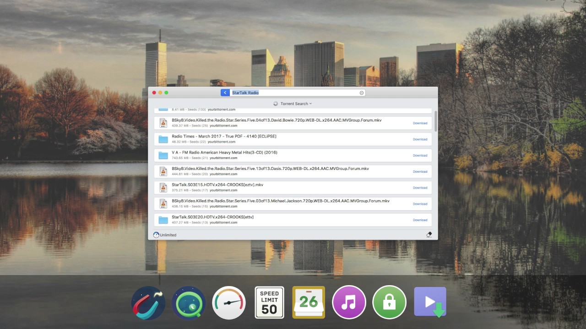
Task: Open the video downloader app in the Dock
Action: click(430, 302)
